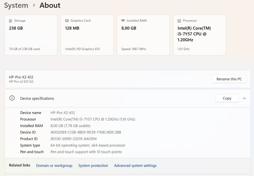Open the Storage 238 GB card
This screenshot has width=254, height=176.
(x=31, y=35)
